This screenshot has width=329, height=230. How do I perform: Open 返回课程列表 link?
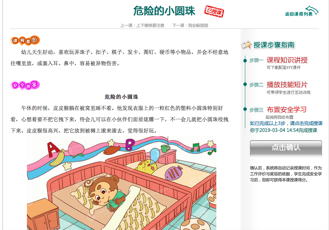coord(299,14)
